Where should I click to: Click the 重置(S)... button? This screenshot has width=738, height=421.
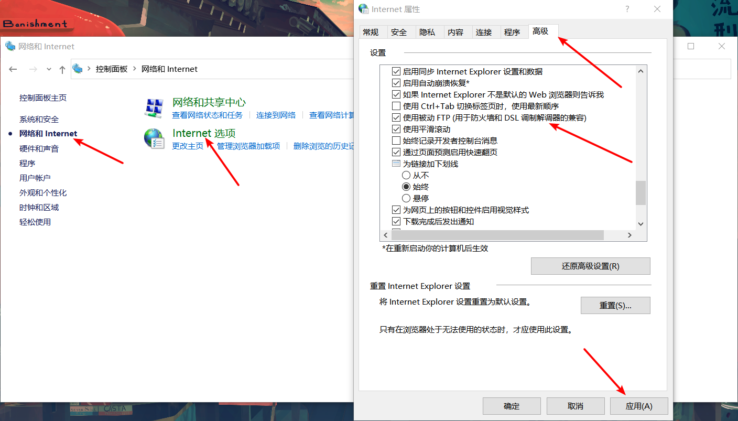pyautogui.click(x=615, y=305)
